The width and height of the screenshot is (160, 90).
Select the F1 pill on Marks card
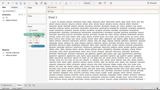point(38,46)
